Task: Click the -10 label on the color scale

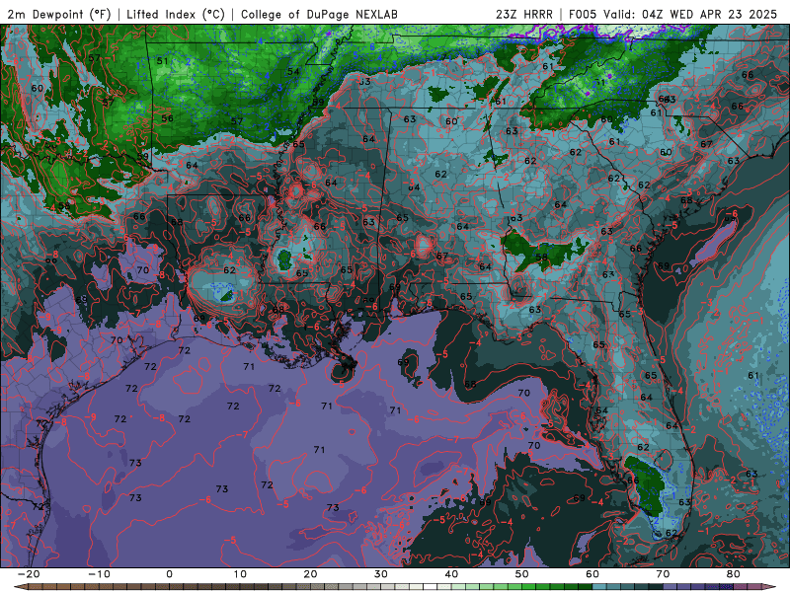Action: click(99, 574)
